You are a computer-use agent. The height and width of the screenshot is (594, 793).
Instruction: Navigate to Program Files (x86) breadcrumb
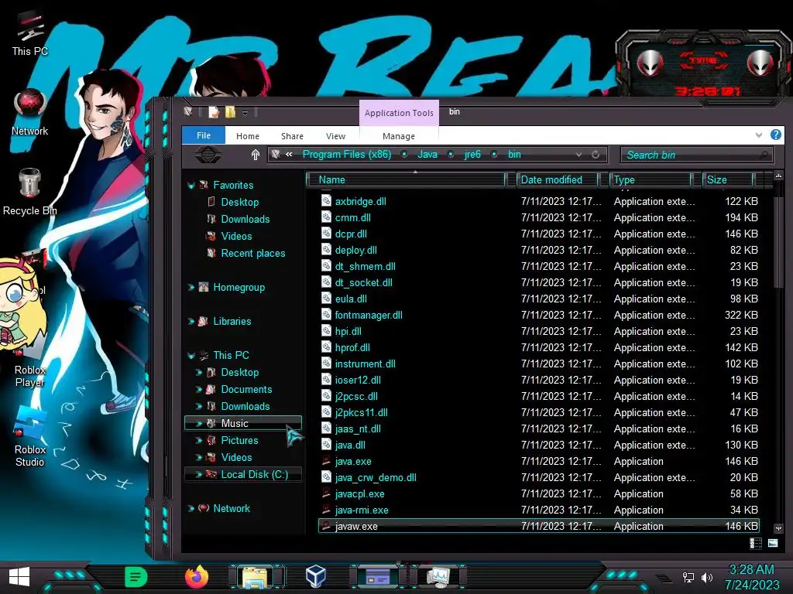347,155
